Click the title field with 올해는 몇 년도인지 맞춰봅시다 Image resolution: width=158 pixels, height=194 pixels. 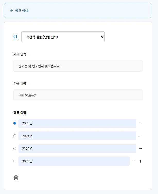(x=78, y=66)
